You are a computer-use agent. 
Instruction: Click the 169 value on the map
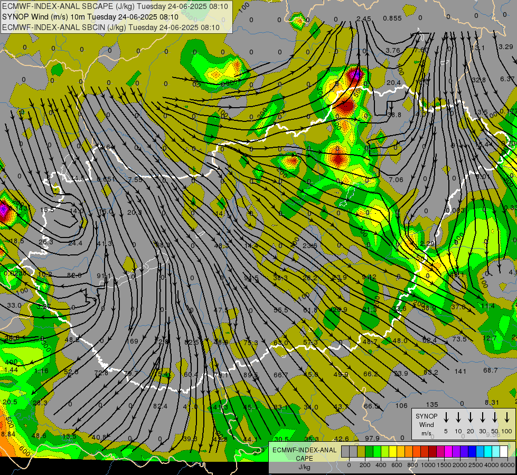point(133,341)
